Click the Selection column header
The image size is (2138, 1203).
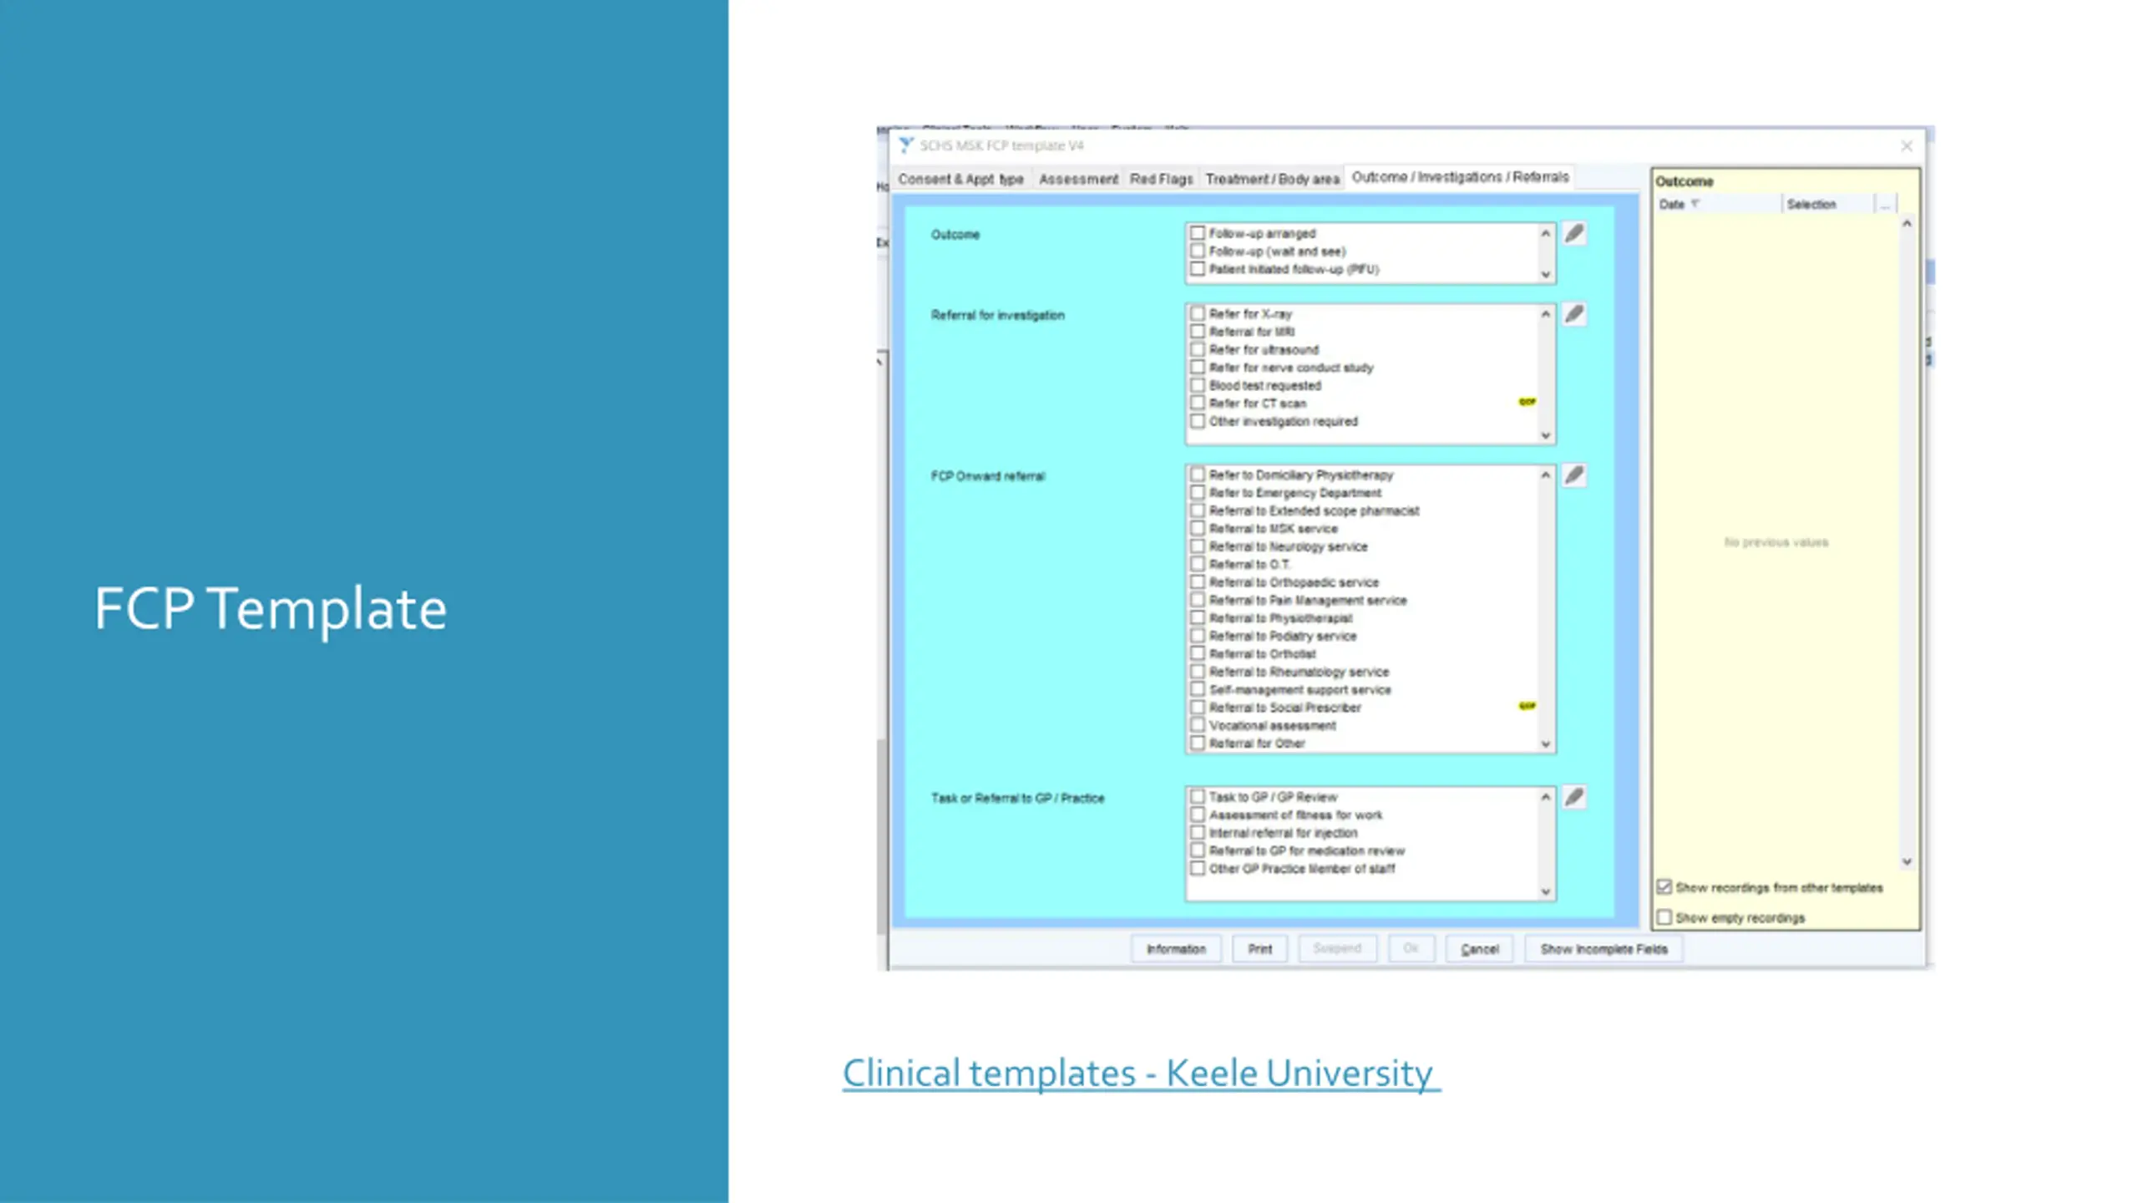click(x=1828, y=204)
